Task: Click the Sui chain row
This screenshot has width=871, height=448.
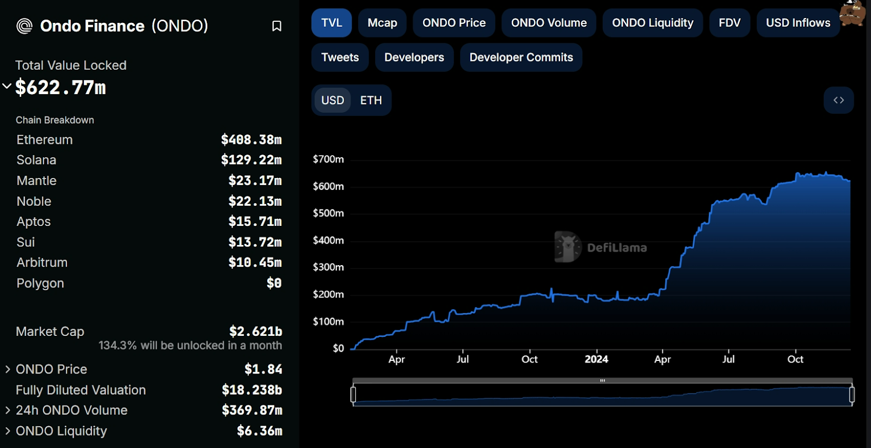Action: tap(149, 242)
